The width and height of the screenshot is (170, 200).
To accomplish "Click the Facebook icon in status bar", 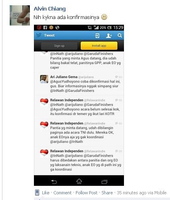I will tap(45, 28).
